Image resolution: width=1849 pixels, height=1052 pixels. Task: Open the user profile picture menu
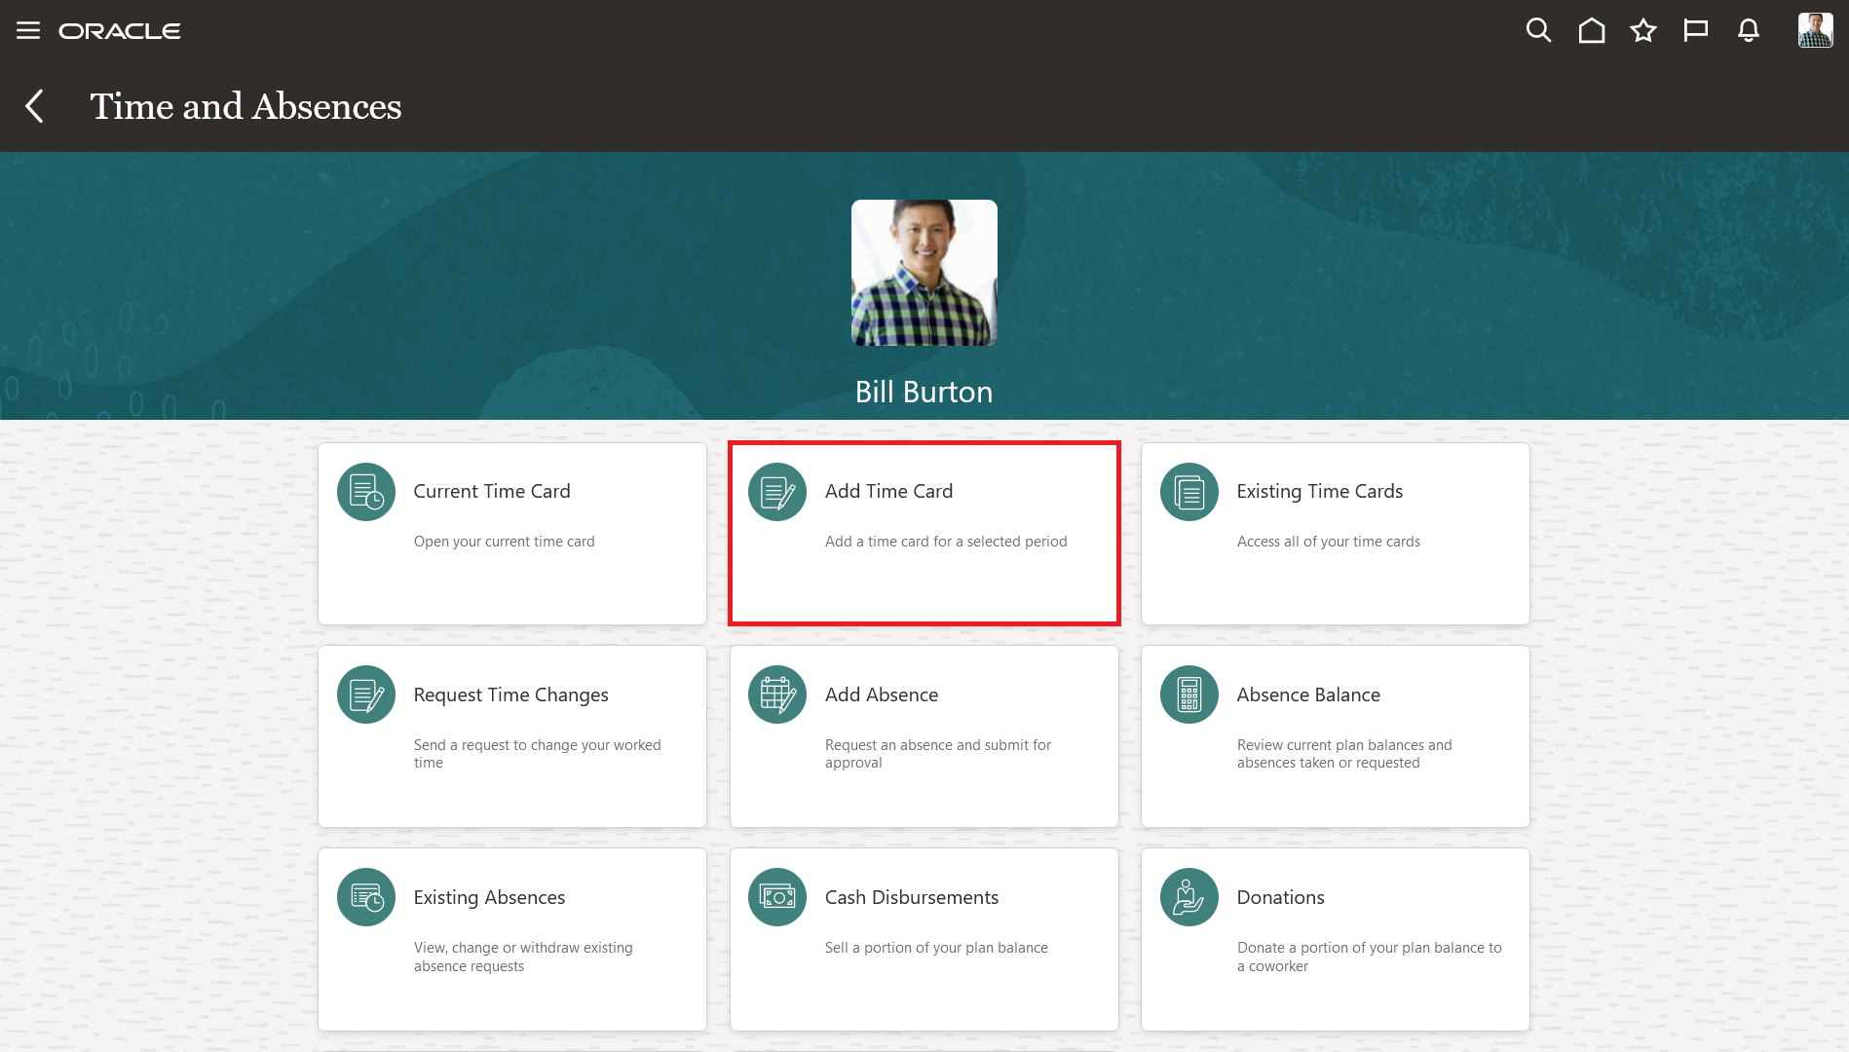(1814, 30)
